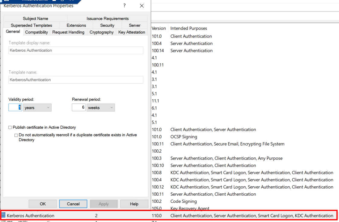Open the Issuance Requirements tab
The height and width of the screenshot is (222, 339).
click(x=107, y=18)
